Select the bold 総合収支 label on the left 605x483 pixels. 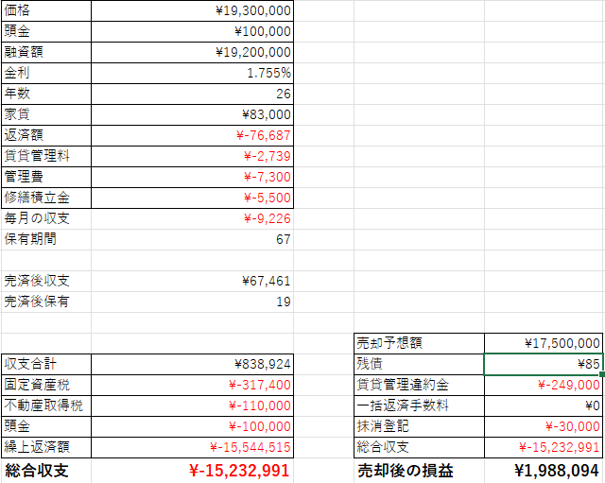46,471
